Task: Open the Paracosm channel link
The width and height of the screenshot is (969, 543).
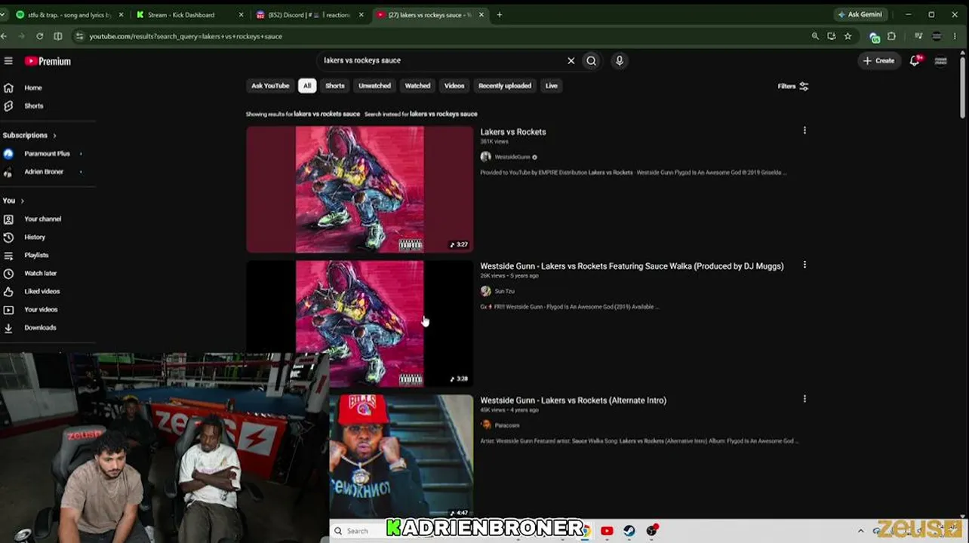Action: pos(507,425)
